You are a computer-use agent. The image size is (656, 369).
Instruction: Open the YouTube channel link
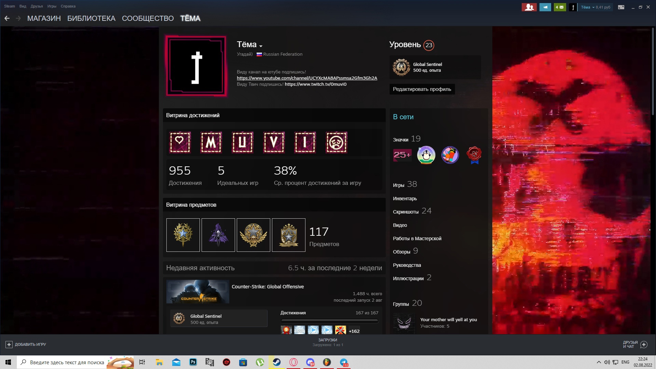(x=307, y=78)
